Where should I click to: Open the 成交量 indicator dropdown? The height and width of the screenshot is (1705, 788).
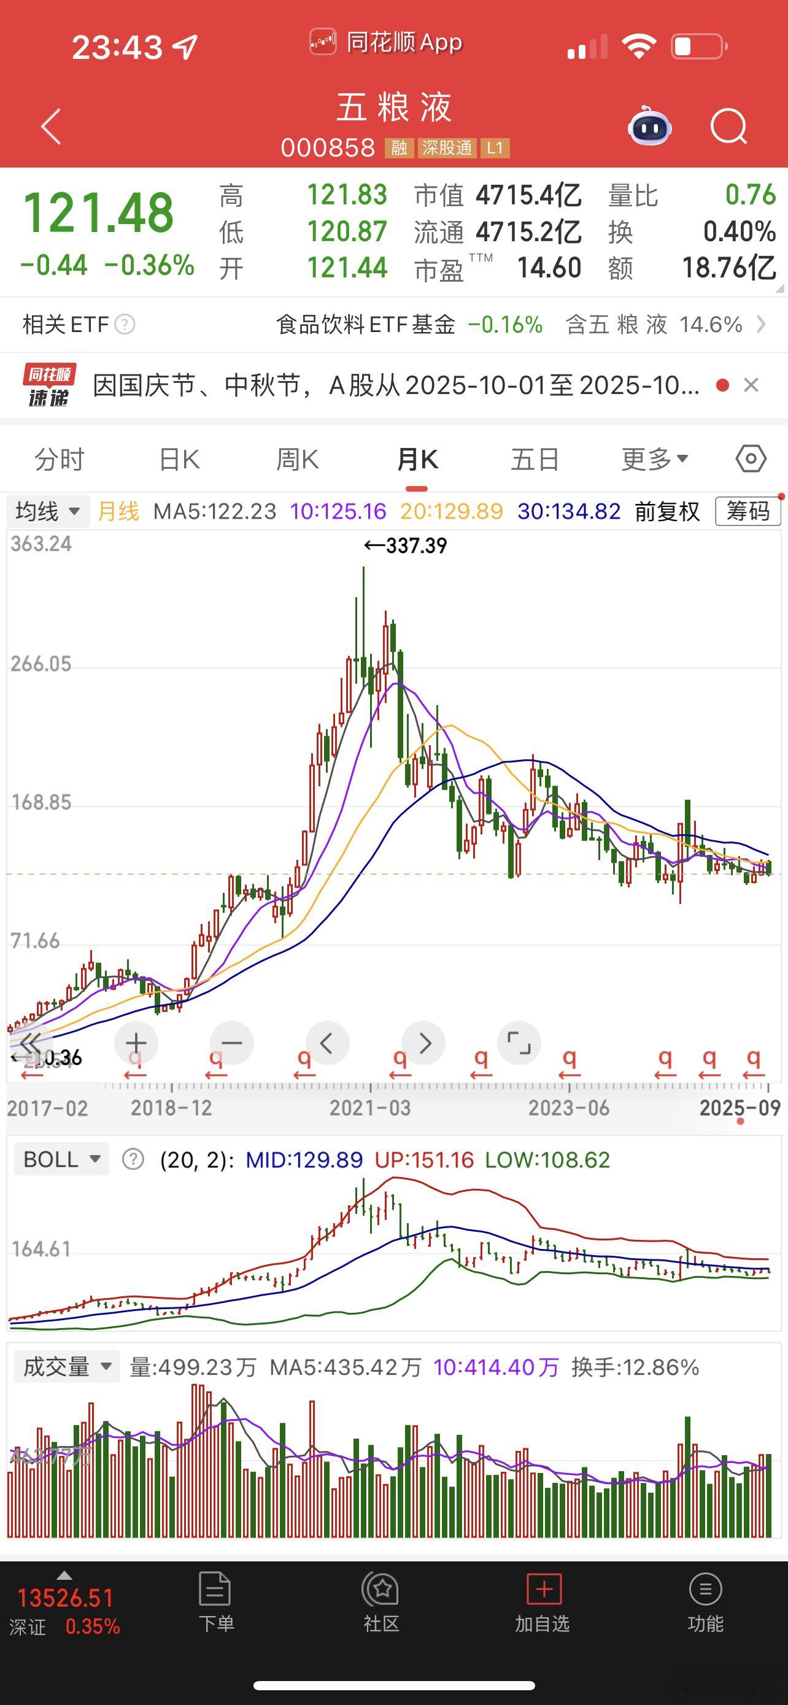click(67, 1367)
